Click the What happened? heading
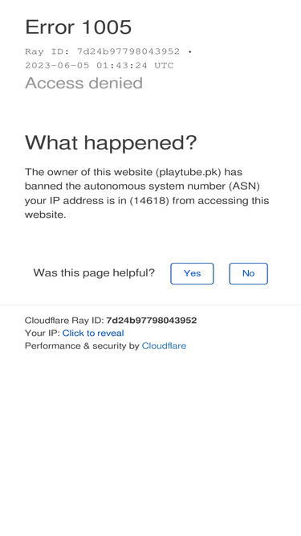This screenshot has height=536, width=301. pyautogui.click(x=111, y=142)
